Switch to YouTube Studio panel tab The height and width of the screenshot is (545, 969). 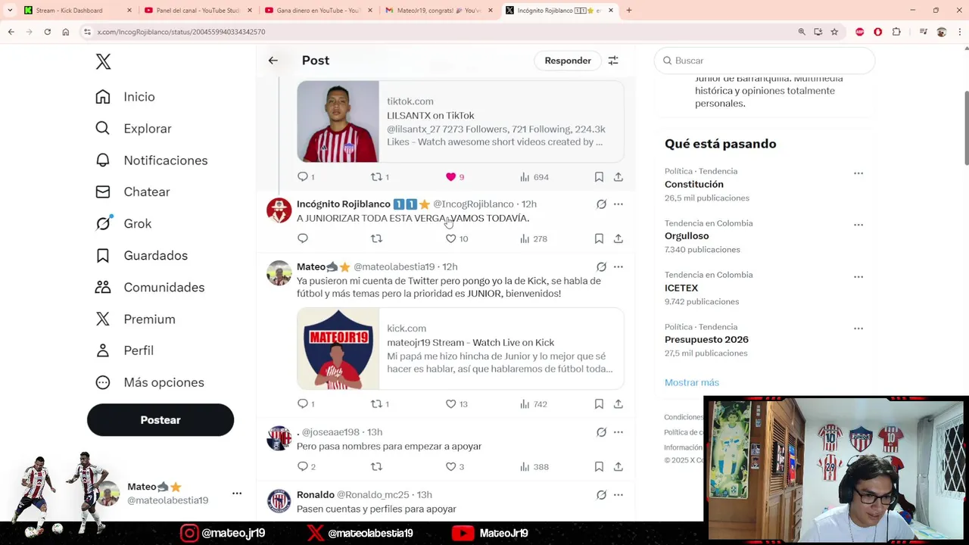197,11
